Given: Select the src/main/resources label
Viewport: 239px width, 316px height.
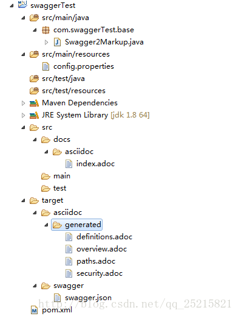Looking at the screenshot, I should click(76, 54).
